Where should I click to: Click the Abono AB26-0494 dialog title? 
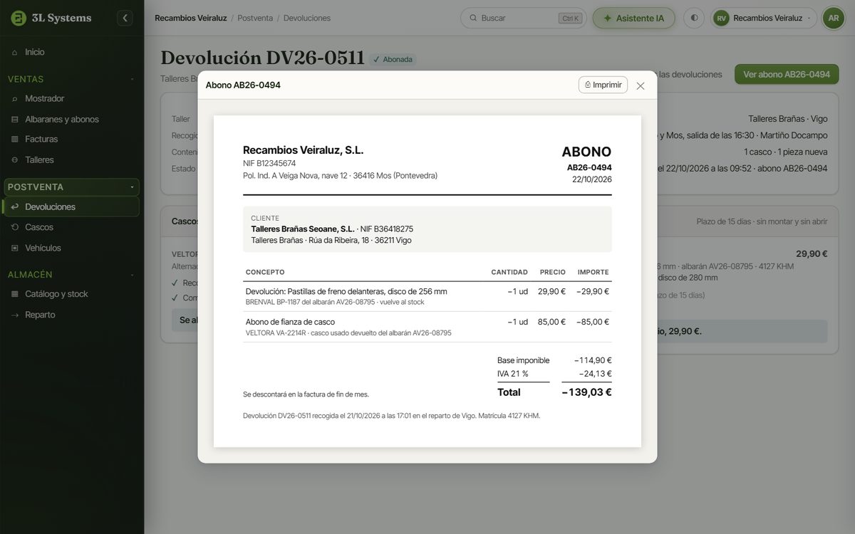[x=243, y=85]
